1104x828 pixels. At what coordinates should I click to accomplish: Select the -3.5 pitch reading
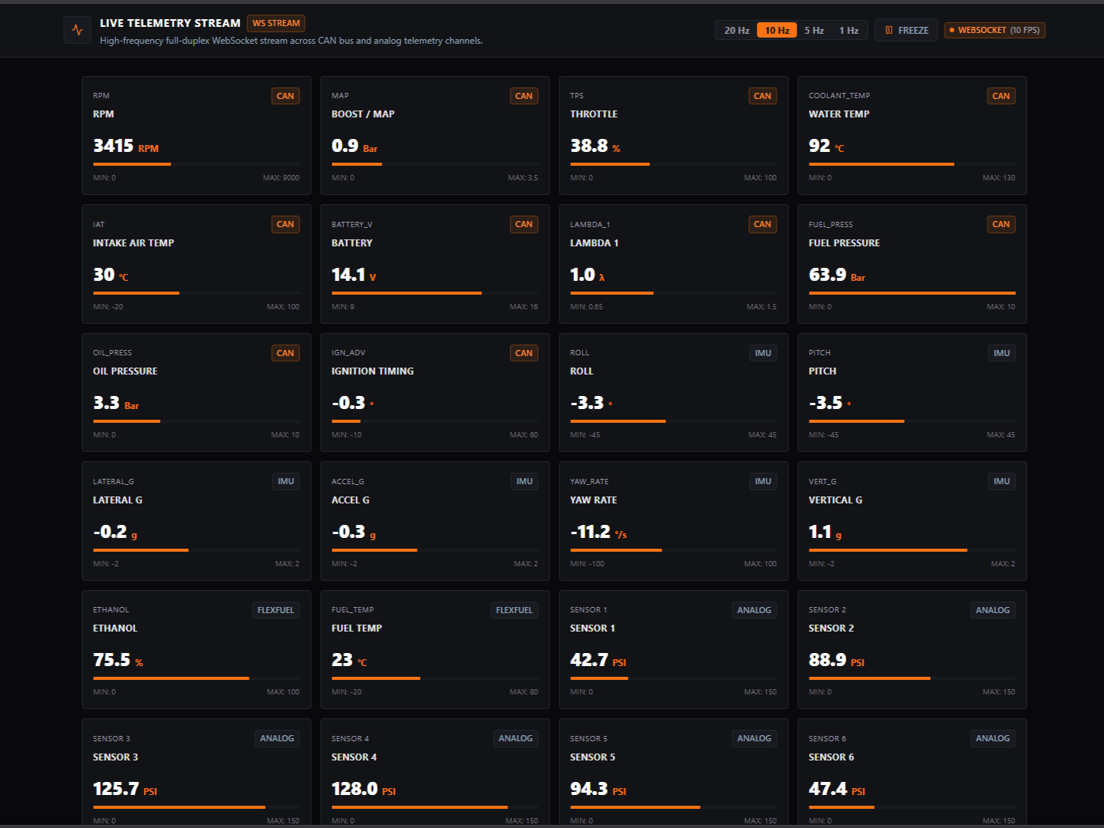(x=830, y=403)
